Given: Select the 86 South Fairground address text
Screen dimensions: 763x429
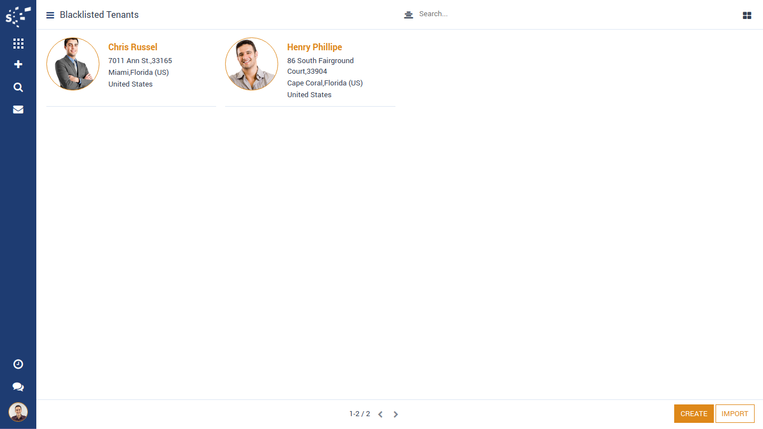Looking at the screenshot, I should (x=321, y=66).
